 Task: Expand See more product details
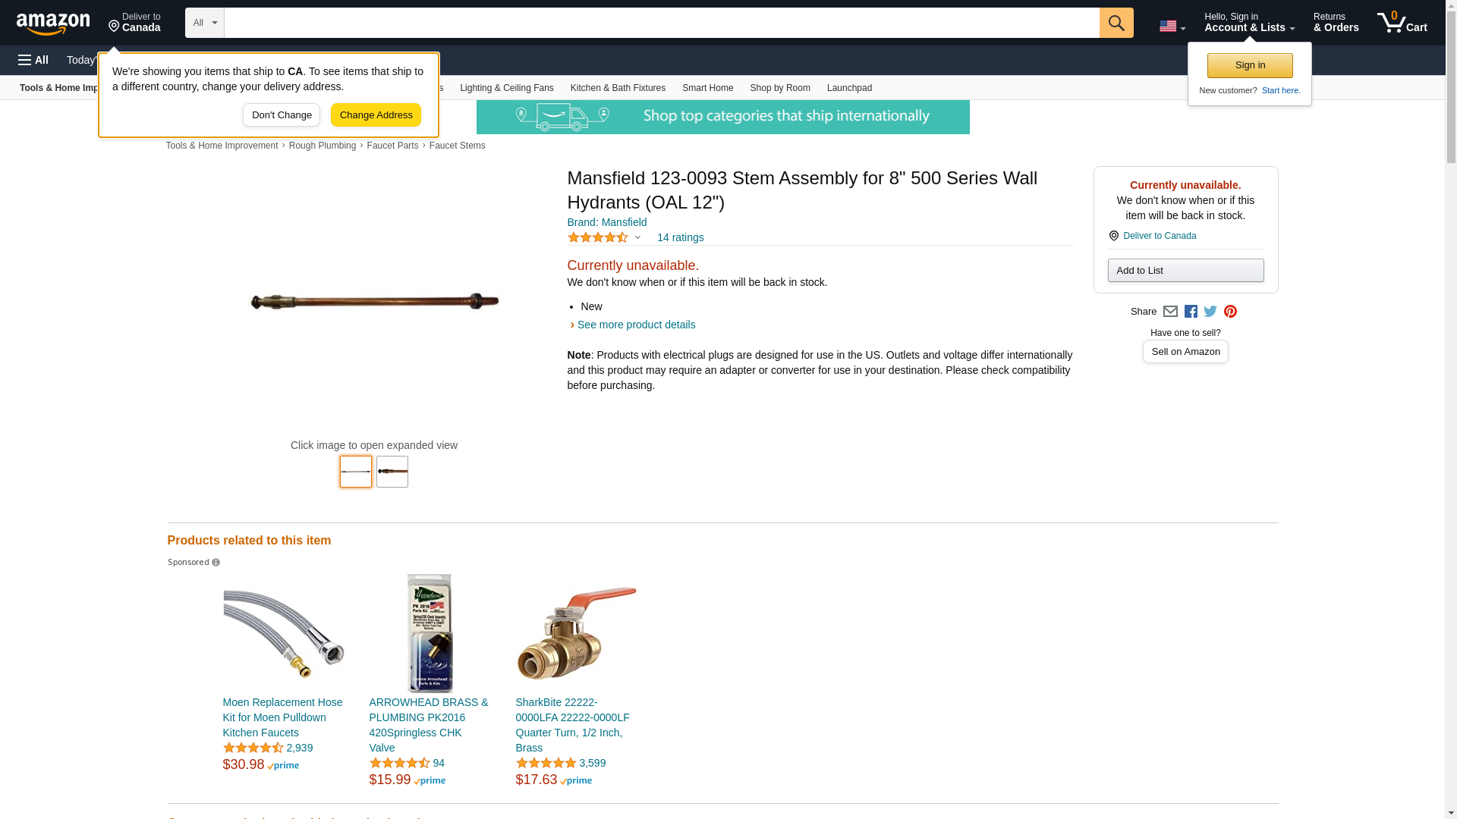pos(636,325)
